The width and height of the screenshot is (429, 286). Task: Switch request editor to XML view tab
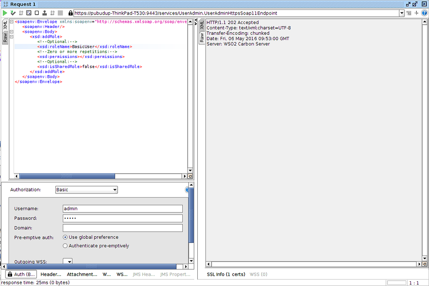(x=5, y=25)
